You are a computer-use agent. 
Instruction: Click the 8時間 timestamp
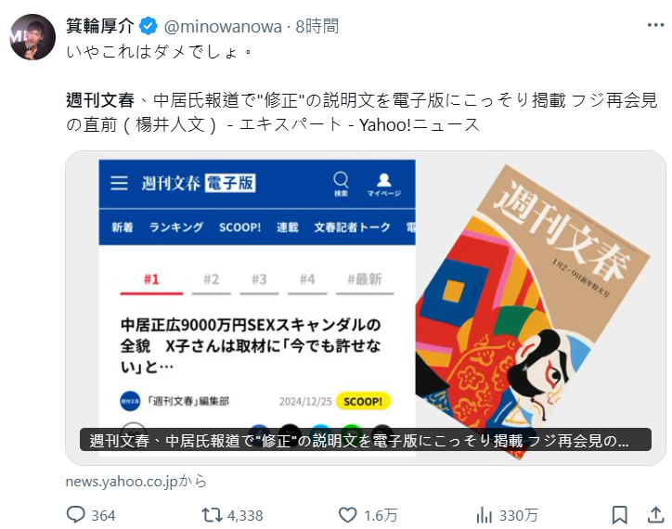click(x=317, y=27)
